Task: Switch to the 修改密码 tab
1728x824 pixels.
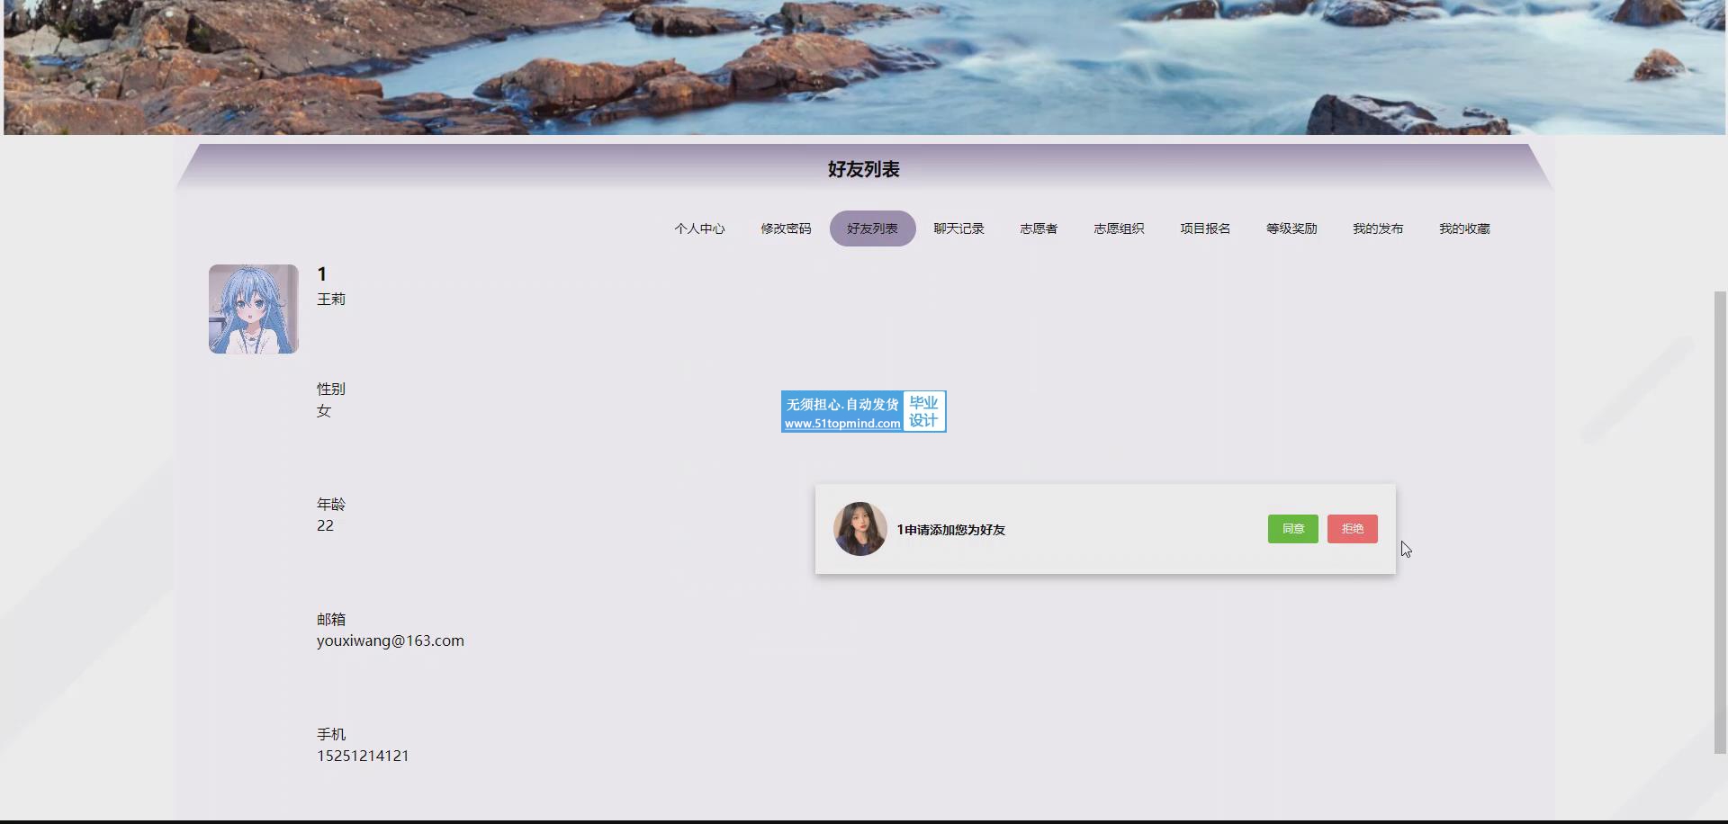Action: (786, 228)
